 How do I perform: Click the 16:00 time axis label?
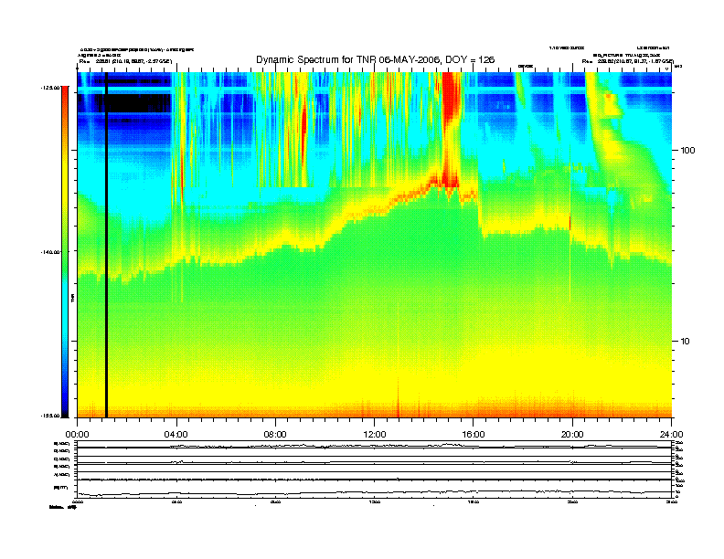pos(474,435)
